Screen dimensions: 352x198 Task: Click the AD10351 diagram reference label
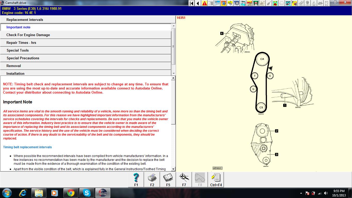click(x=217, y=168)
